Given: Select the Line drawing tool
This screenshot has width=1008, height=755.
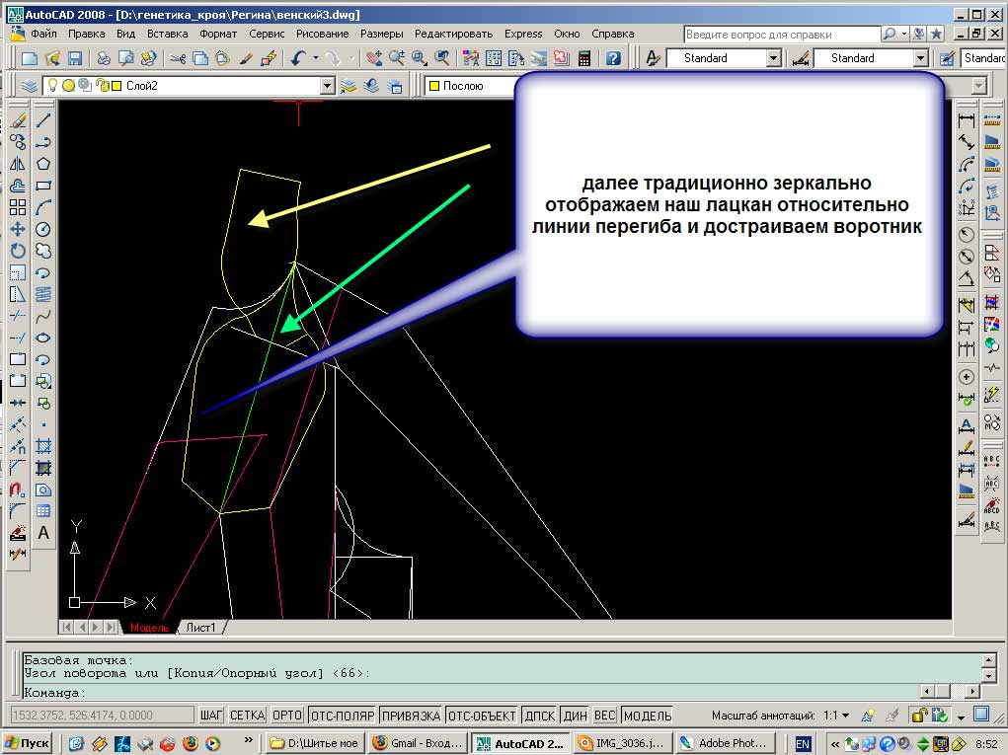Looking at the screenshot, I should (x=43, y=120).
